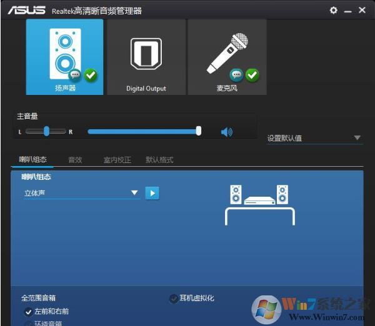Image resolution: width=375 pixels, height=326 pixels.
Task: Click the green checkmark on the microphone tile
Action: tap(252, 75)
